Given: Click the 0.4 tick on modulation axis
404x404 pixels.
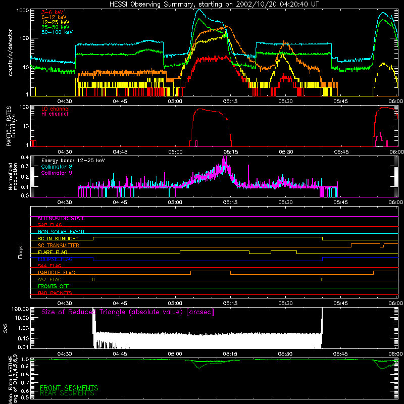Looking at the screenshot, I should coord(25,157).
